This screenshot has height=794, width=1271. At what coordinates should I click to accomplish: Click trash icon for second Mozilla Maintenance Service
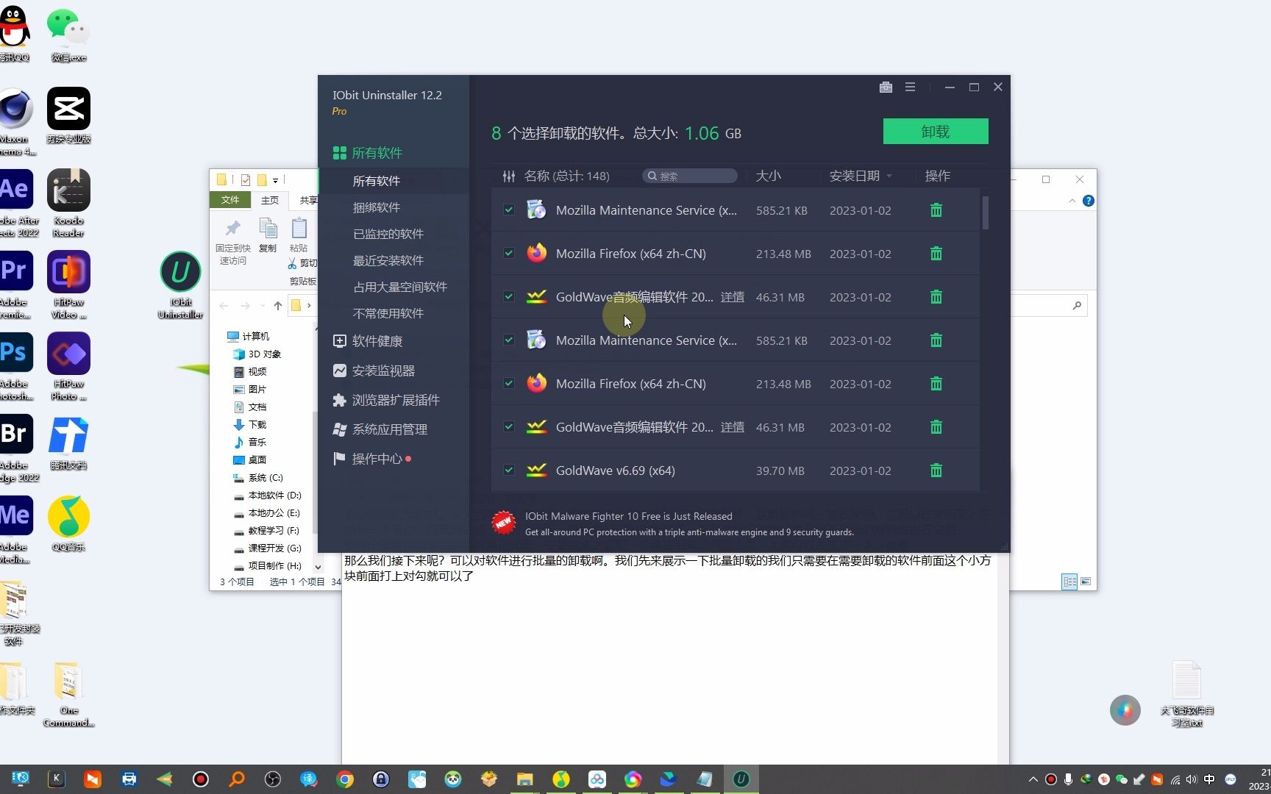click(936, 340)
